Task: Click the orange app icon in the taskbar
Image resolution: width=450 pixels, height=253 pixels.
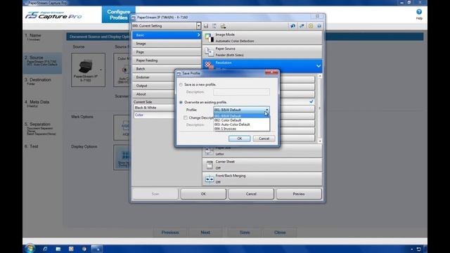Action: point(71,249)
